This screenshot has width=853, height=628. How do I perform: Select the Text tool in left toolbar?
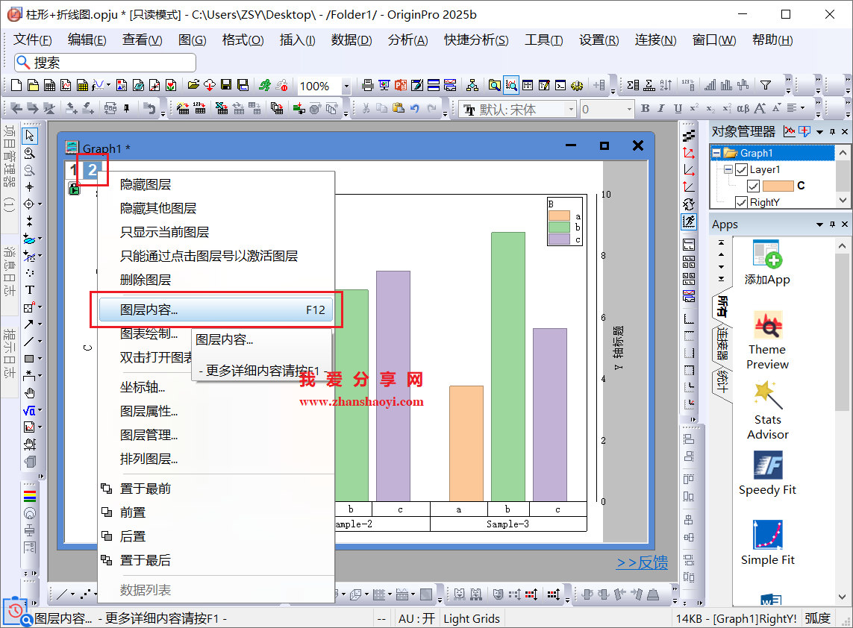click(30, 290)
